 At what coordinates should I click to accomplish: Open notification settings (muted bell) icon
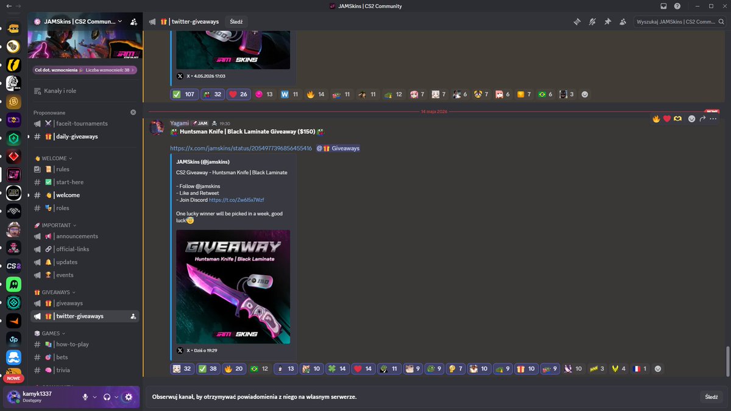coord(592,21)
